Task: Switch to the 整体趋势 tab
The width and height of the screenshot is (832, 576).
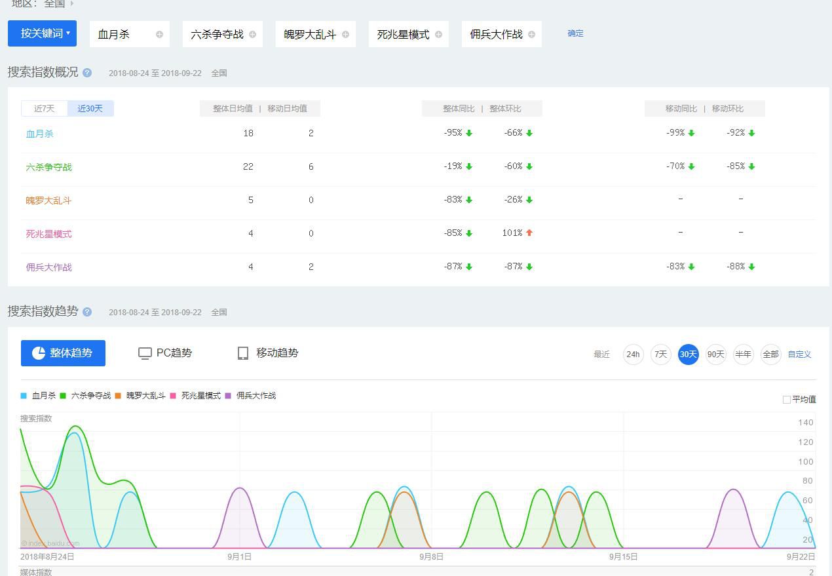Action: click(63, 353)
